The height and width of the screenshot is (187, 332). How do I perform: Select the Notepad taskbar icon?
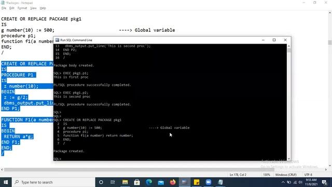pyautogui.click(x=220, y=182)
